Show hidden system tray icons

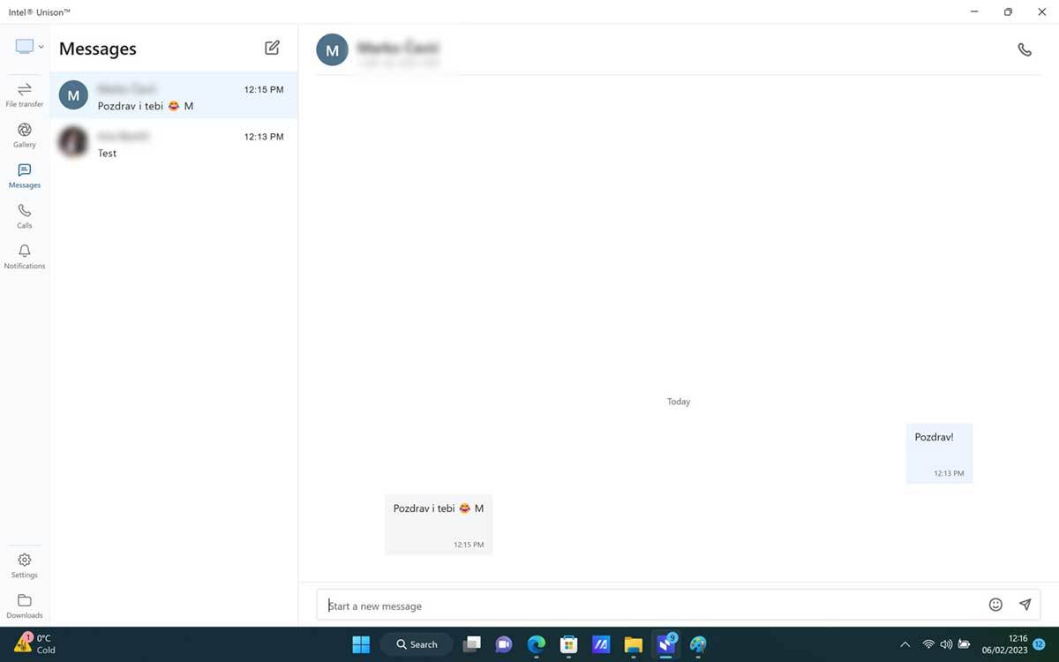904,644
